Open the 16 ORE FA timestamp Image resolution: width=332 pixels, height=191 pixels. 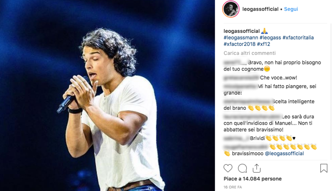point(233,187)
